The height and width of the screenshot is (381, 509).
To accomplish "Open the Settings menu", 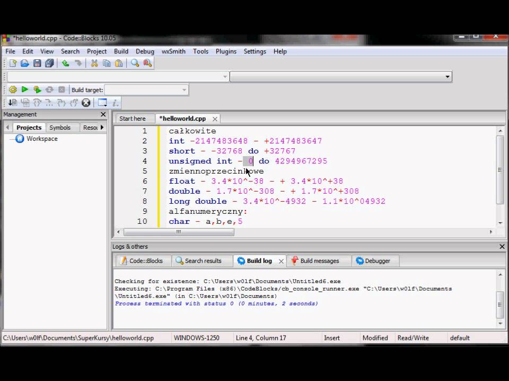I will click(x=255, y=51).
